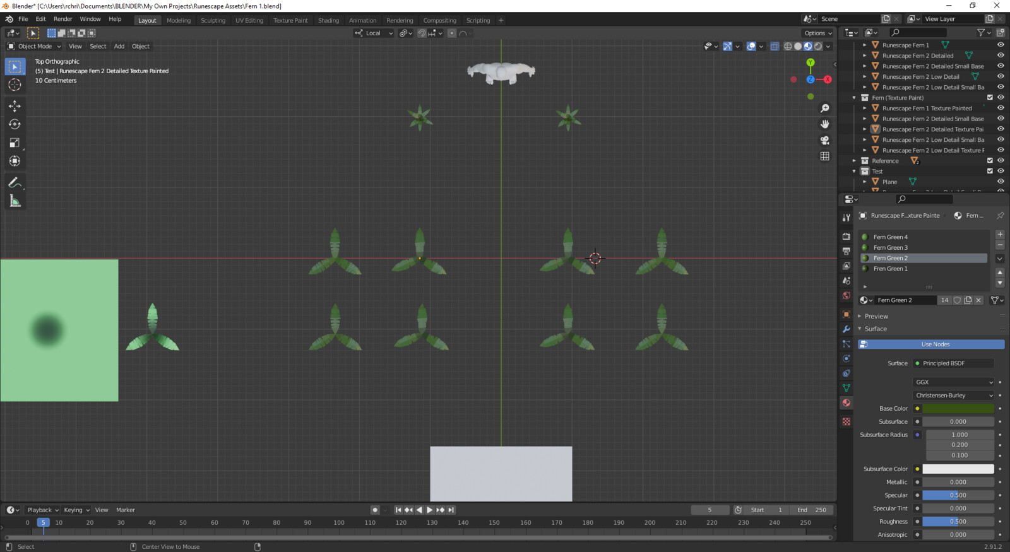Select the Cursor tool in the toolbar
This screenshot has height=552, width=1010.
(x=15, y=85)
